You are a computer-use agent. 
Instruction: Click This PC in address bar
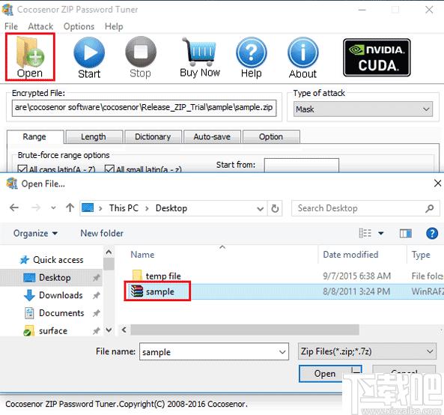pos(124,208)
